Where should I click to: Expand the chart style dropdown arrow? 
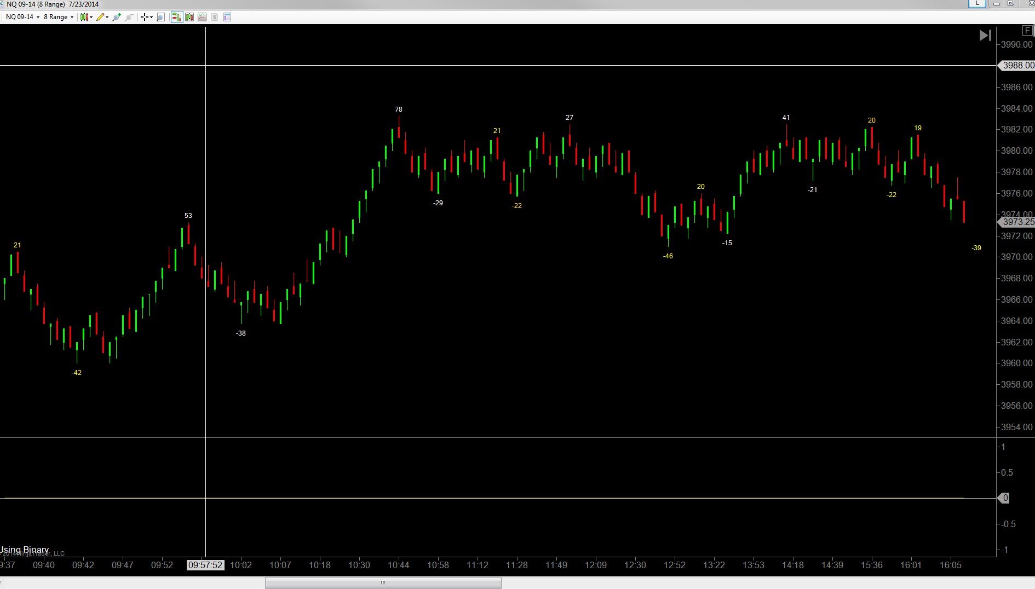pos(91,17)
